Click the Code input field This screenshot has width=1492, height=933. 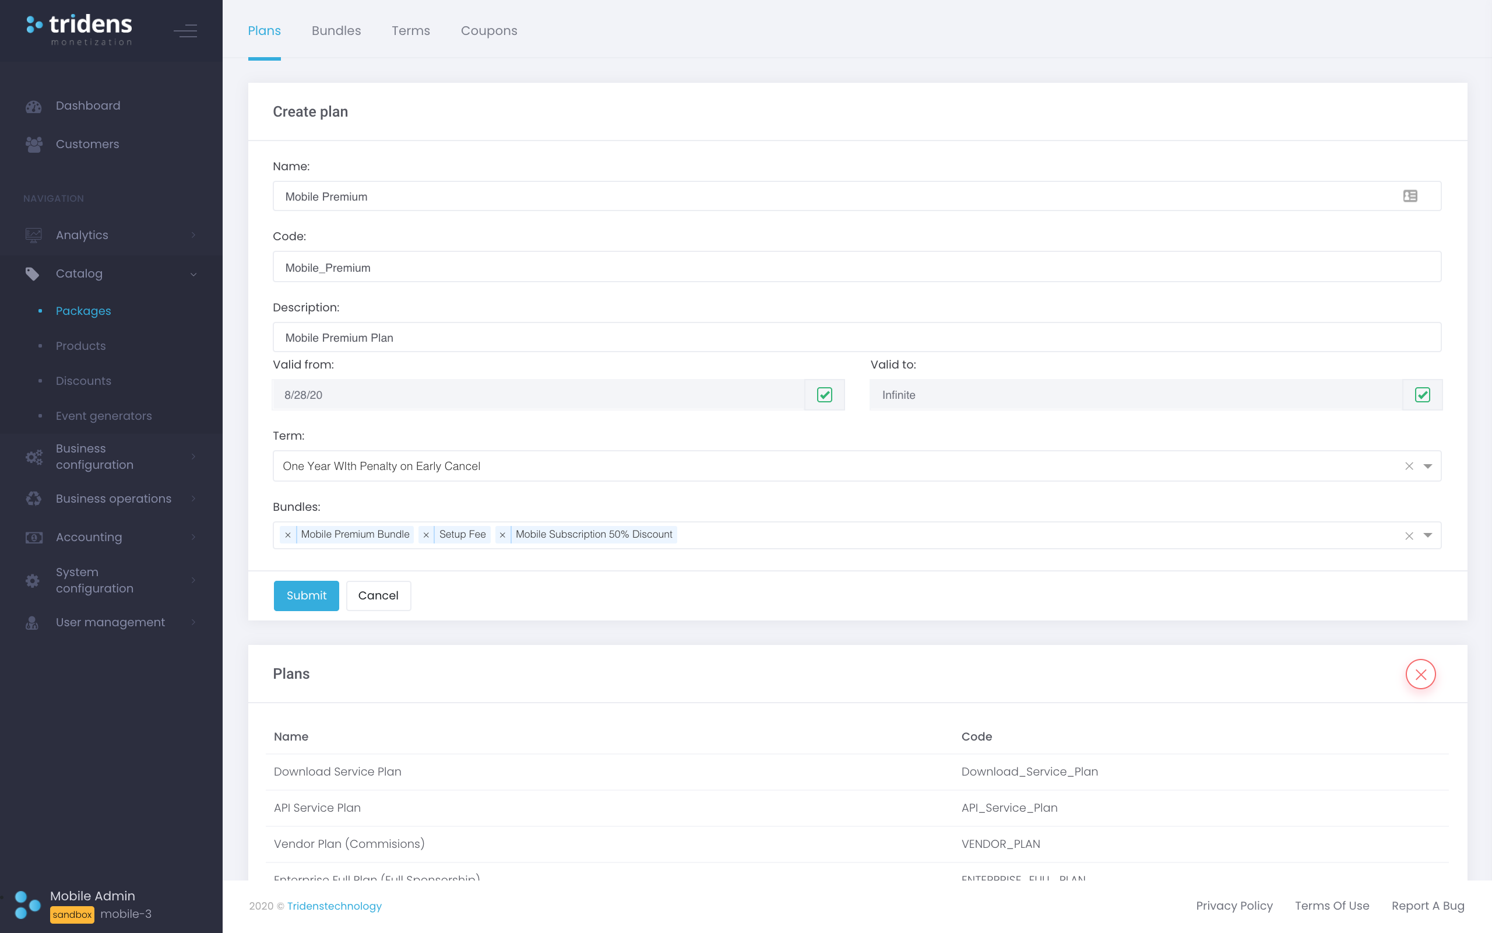[x=857, y=267]
